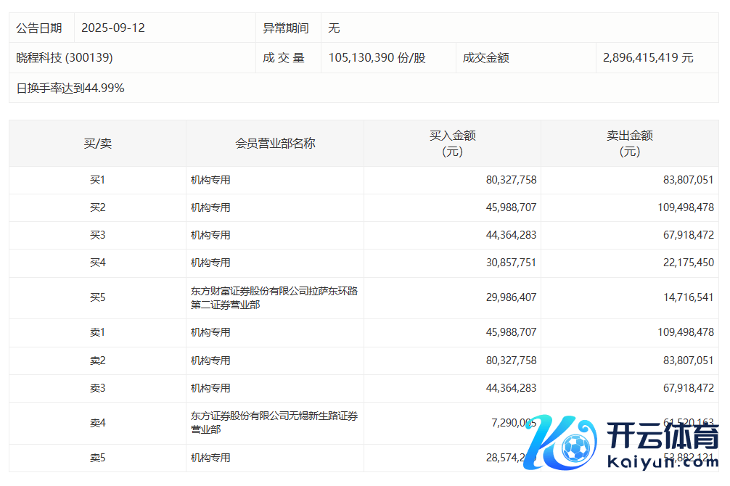
Task: Select the date 2025-09-12
Action: (x=113, y=28)
